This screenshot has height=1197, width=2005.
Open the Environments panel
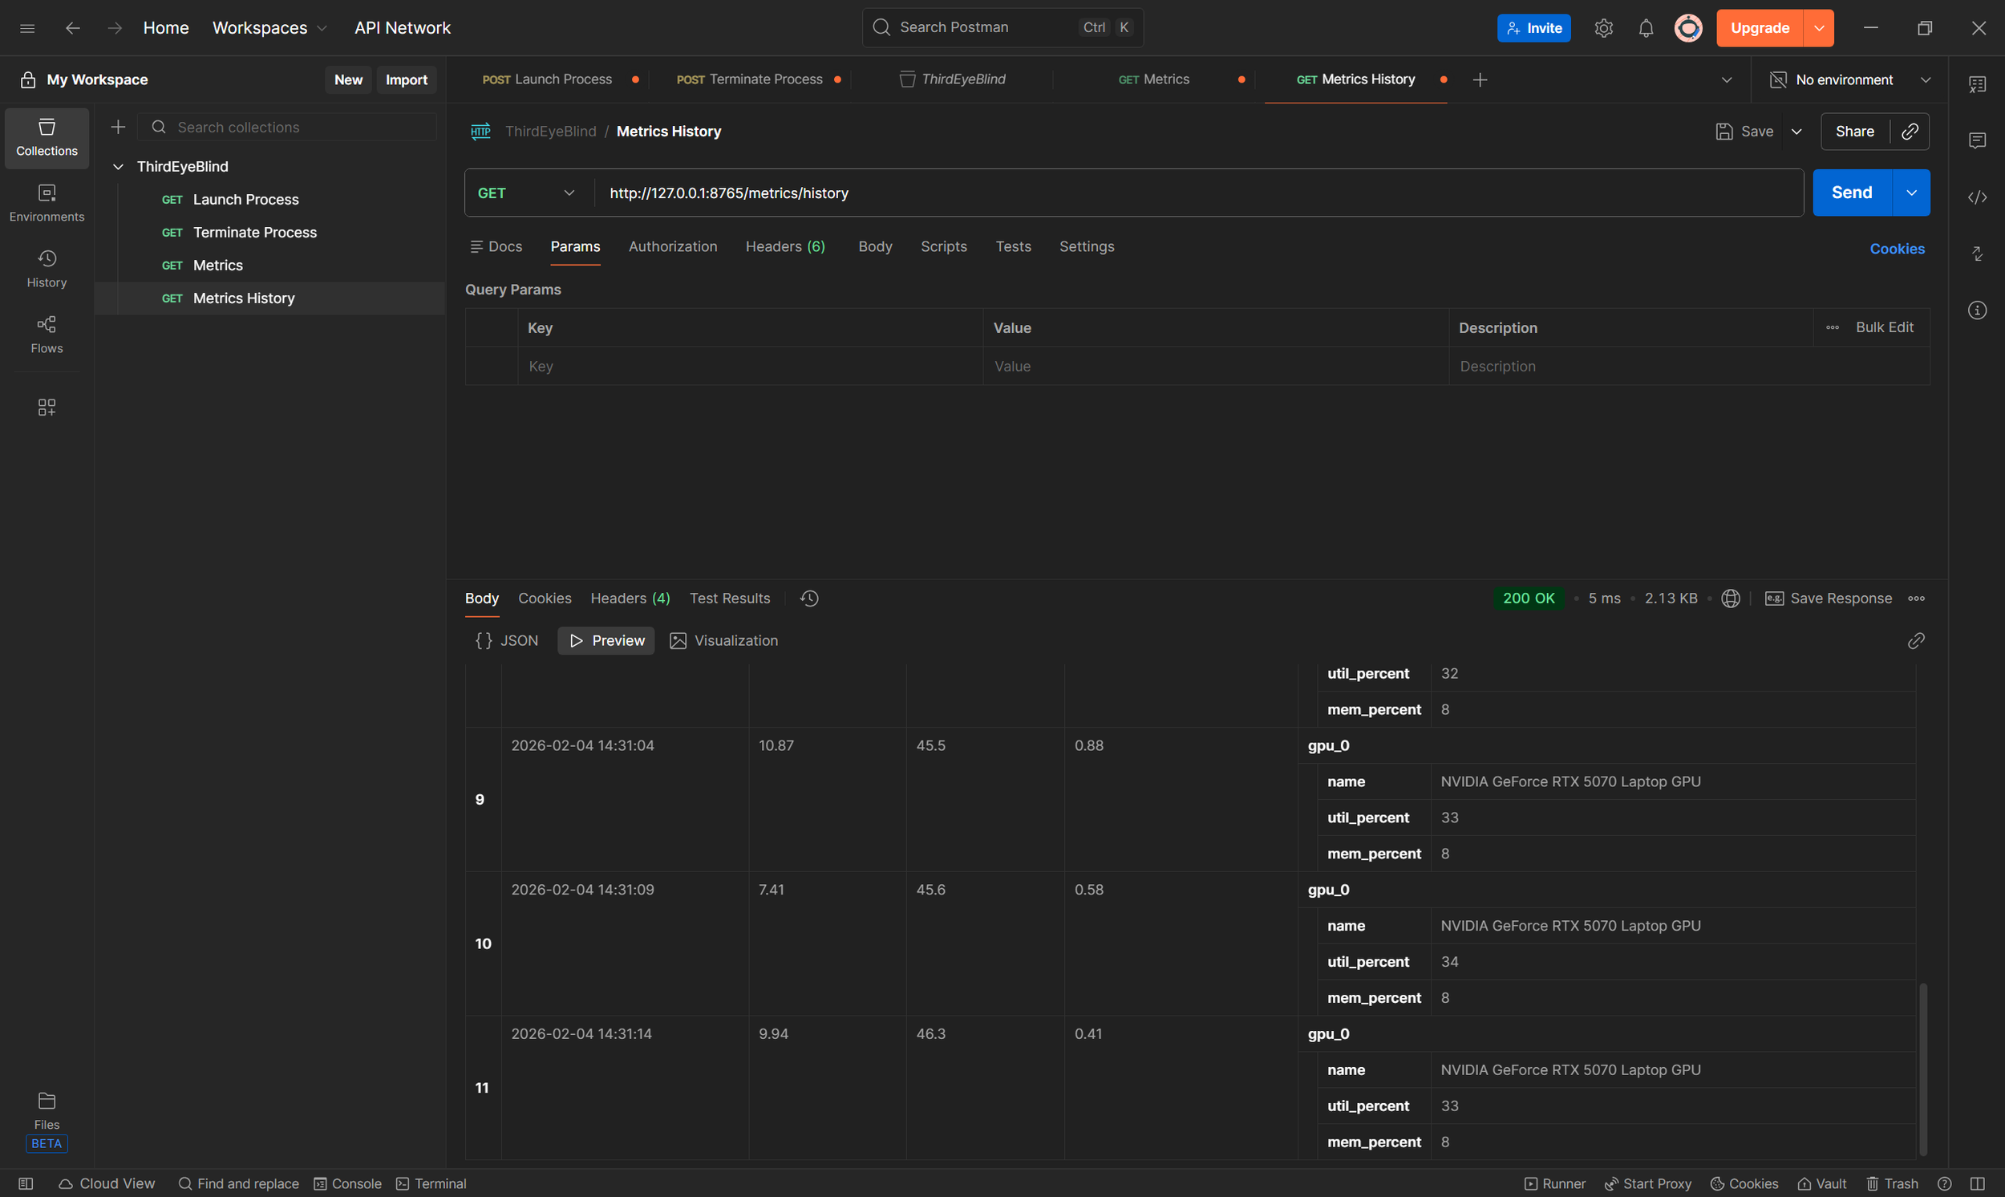[x=46, y=202]
